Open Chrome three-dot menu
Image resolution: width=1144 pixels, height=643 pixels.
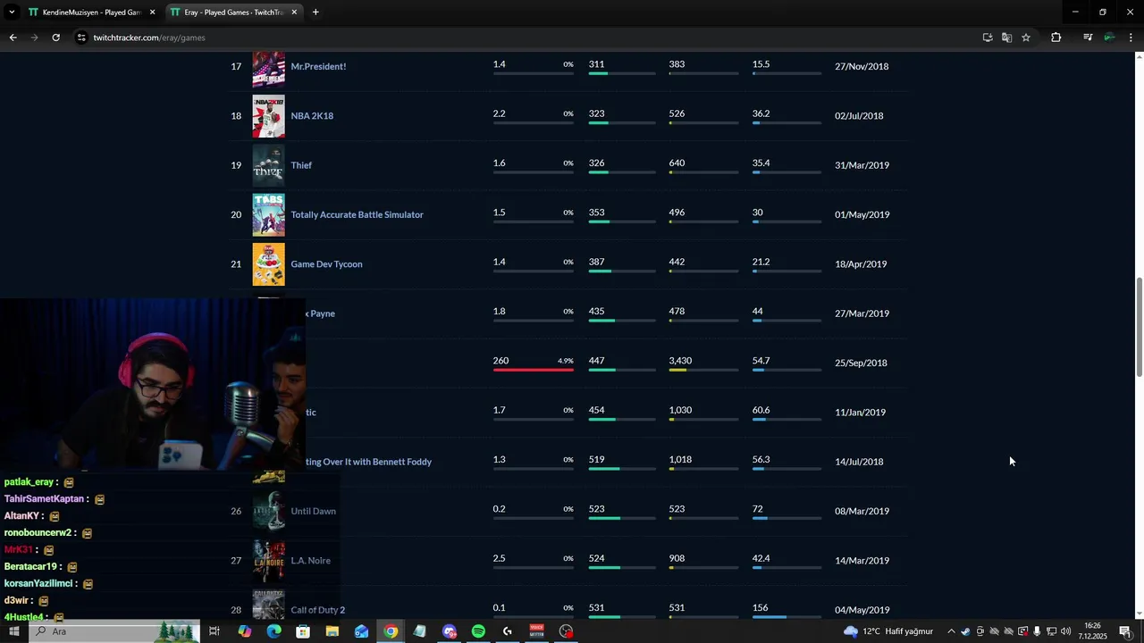point(1131,38)
